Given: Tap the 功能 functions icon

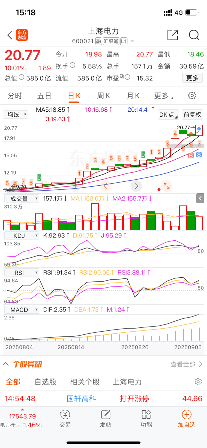Looking at the screenshot, I should [x=146, y=419].
